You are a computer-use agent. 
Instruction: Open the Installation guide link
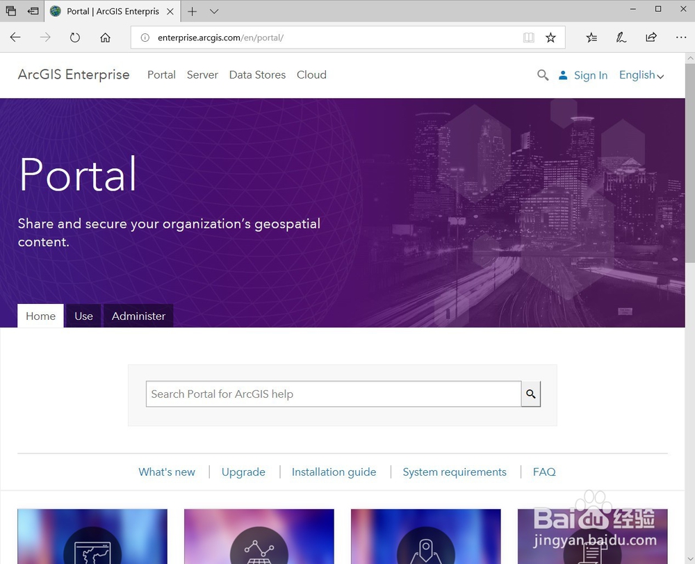point(334,472)
